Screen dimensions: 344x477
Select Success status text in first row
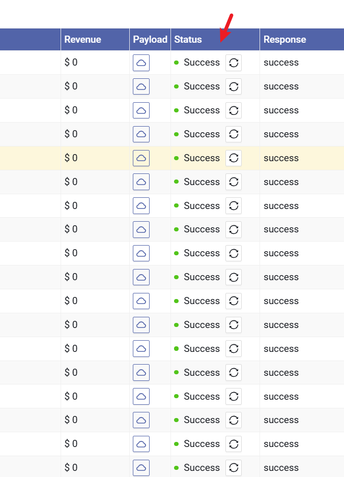[202, 63]
